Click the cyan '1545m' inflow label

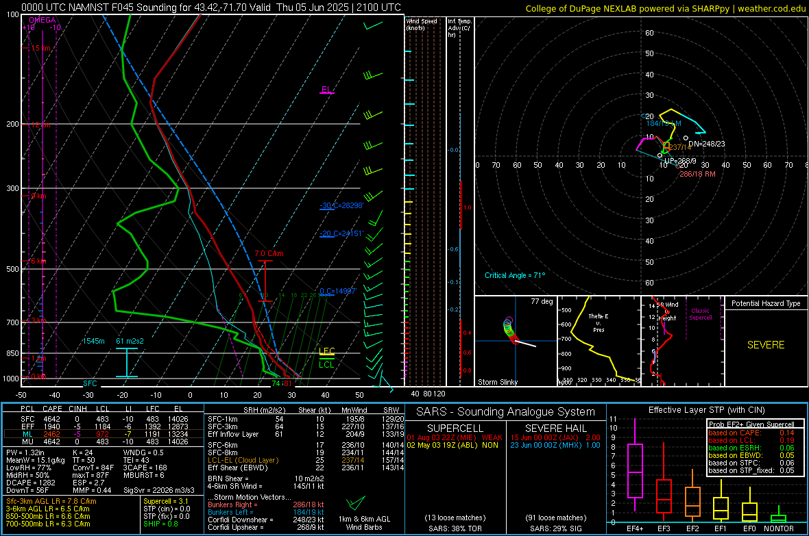[x=93, y=341]
